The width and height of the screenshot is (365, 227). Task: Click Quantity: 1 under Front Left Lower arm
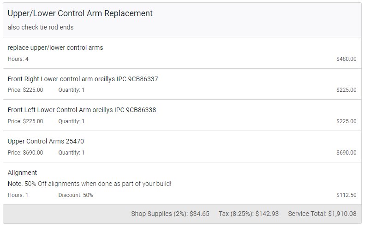point(71,121)
